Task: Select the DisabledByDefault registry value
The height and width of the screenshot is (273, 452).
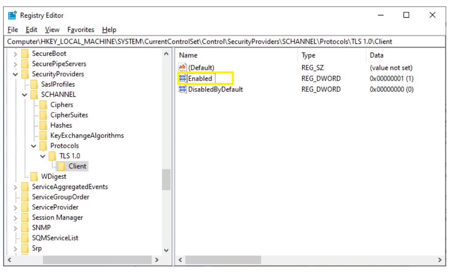Action: click(x=215, y=89)
